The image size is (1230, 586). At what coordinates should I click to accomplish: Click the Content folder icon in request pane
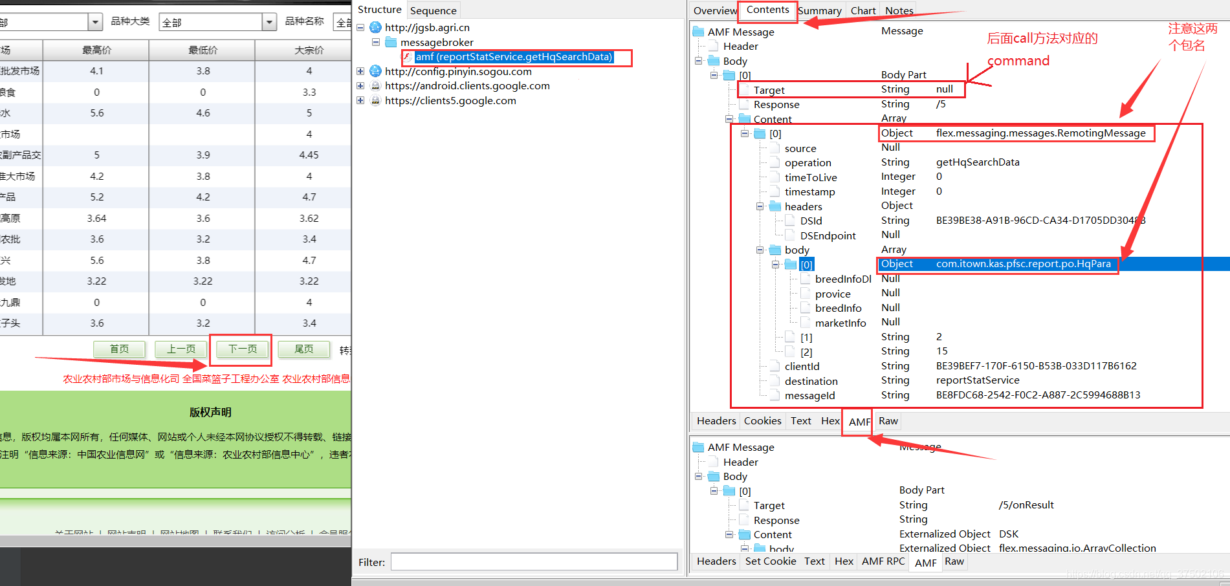tap(745, 119)
